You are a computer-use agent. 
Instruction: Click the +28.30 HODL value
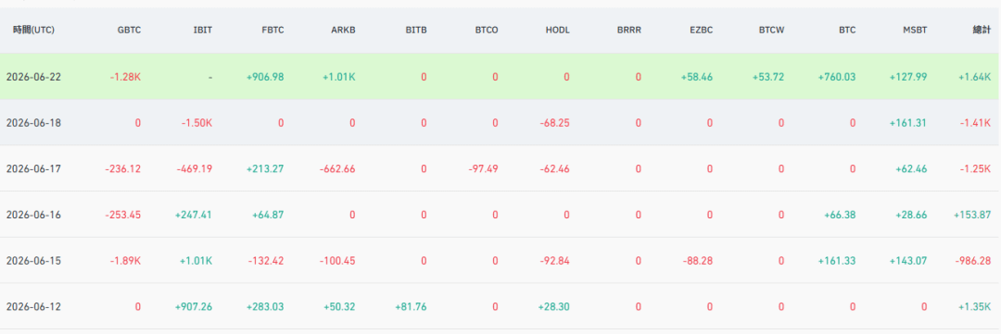pos(553,307)
